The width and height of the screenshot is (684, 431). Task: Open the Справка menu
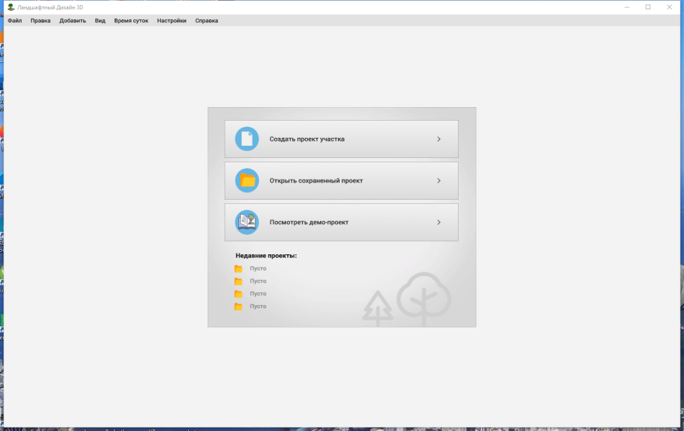[206, 21]
